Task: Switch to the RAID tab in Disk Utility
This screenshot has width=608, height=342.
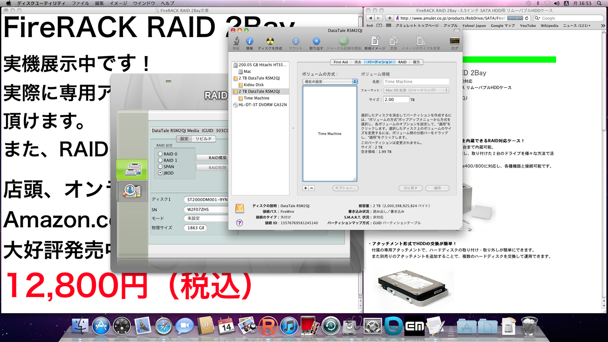Action: pos(402,62)
